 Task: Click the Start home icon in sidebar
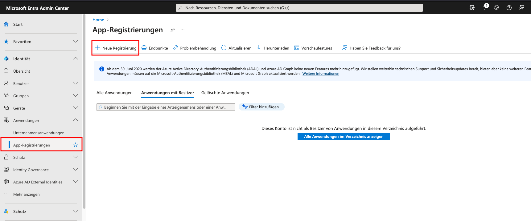tap(6, 24)
